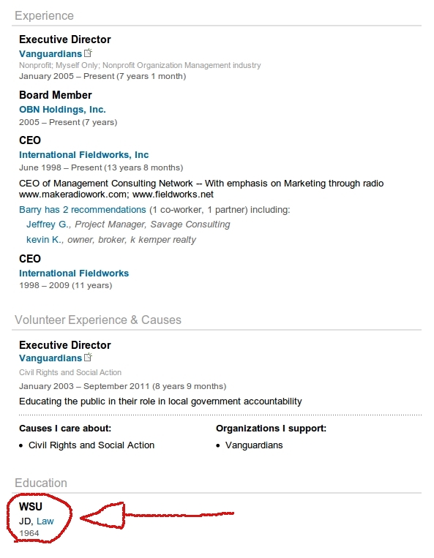The width and height of the screenshot is (434, 558).
Task: Open the International Fieldworks link dated 1998–2009
Action: [x=74, y=274]
